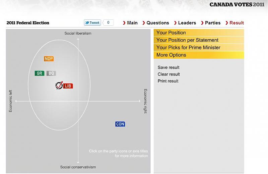This screenshot has width=268, height=174.
Task: Click the Social conservativism axis title
Action: pyautogui.click(x=78, y=167)
